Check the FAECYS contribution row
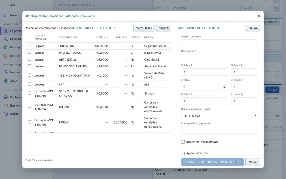This screenshot has width=286, height=179. (29, 107)
